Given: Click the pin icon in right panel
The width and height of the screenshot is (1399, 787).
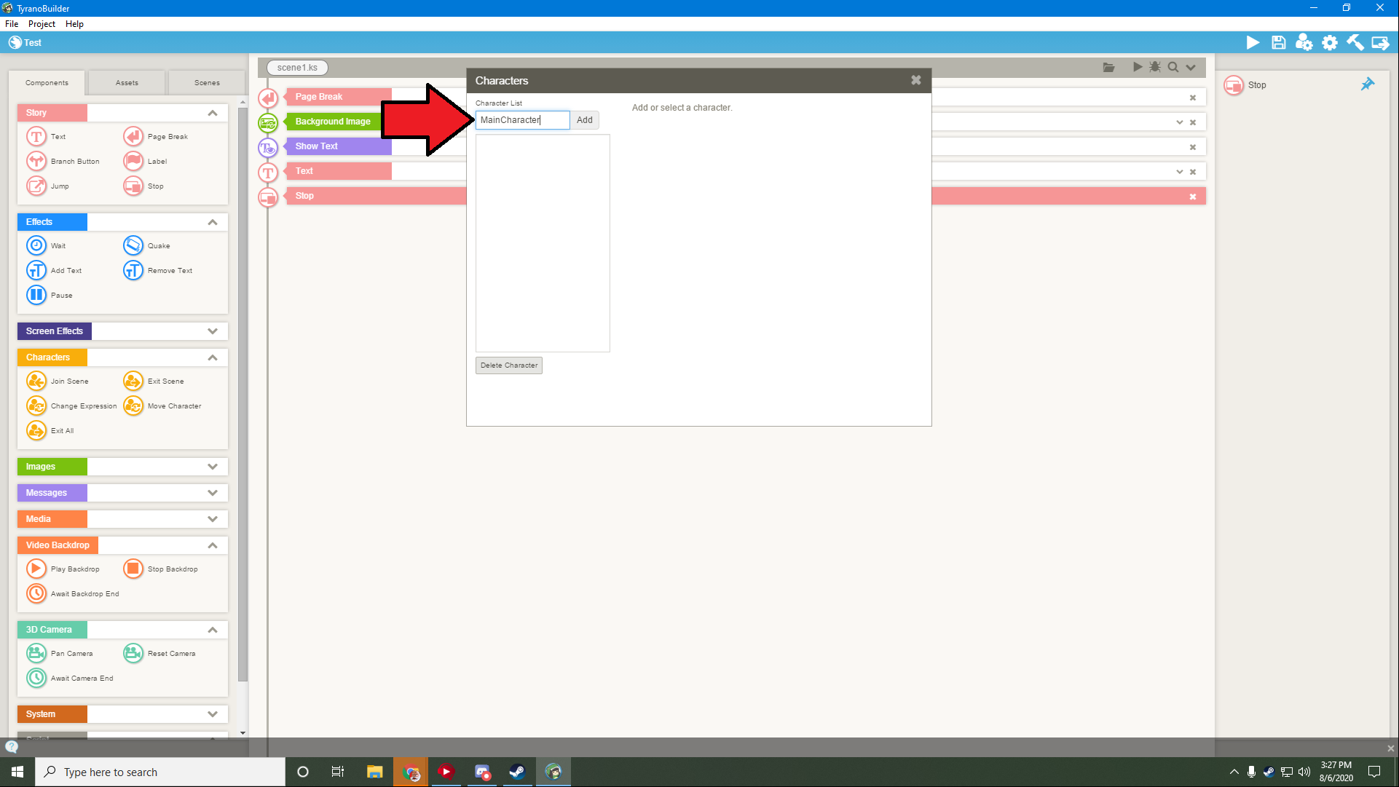Looking at the screenshot, I should (1368, 84).
